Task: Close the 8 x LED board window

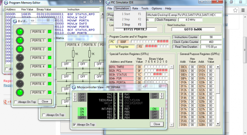Action: [x=45, y=101]
